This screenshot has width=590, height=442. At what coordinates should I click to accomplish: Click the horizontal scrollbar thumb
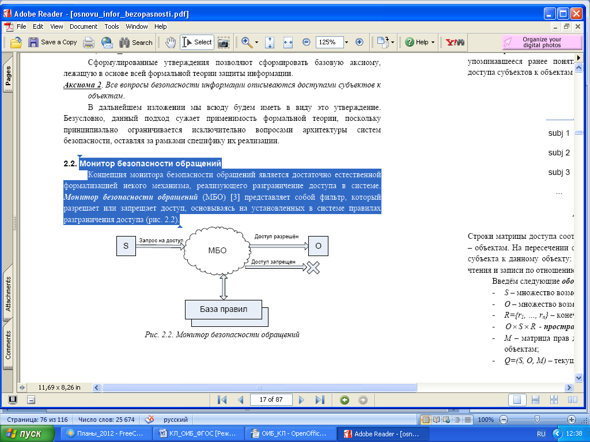tap(259, 387)
